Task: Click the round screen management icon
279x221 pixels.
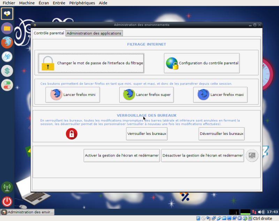Action: (252, 155)
